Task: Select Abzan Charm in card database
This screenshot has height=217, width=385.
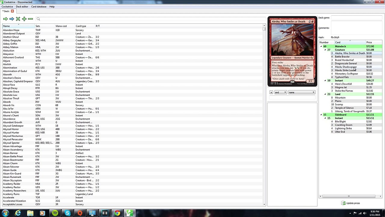Action: (x=10, y=163)
